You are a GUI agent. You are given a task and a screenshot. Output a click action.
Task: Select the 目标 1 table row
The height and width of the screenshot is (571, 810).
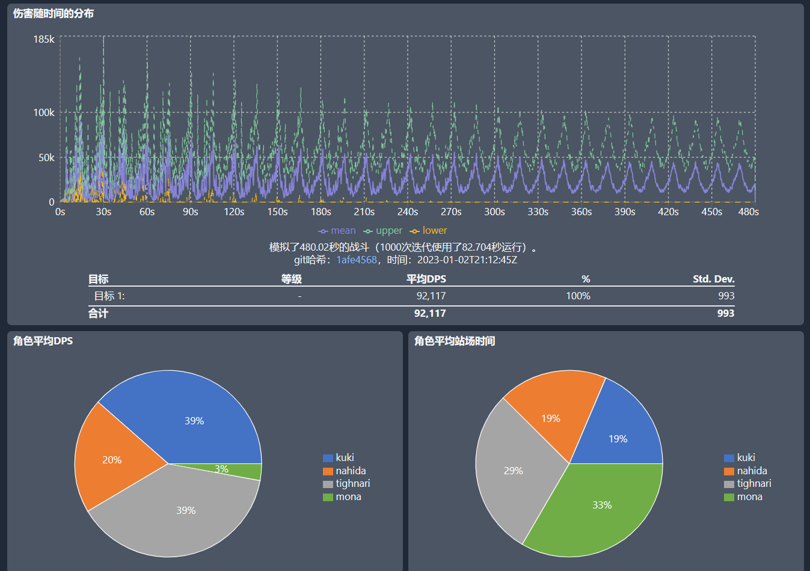tap(411, 296)
